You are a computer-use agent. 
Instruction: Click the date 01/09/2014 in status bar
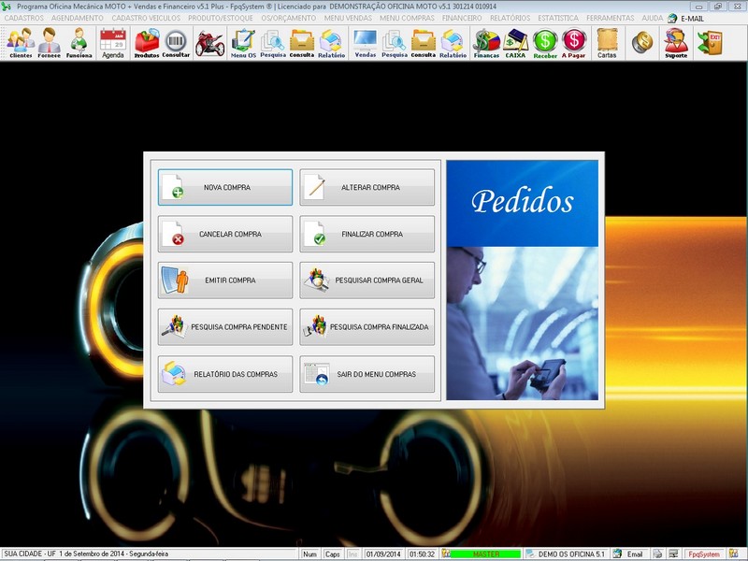[383, 554]
